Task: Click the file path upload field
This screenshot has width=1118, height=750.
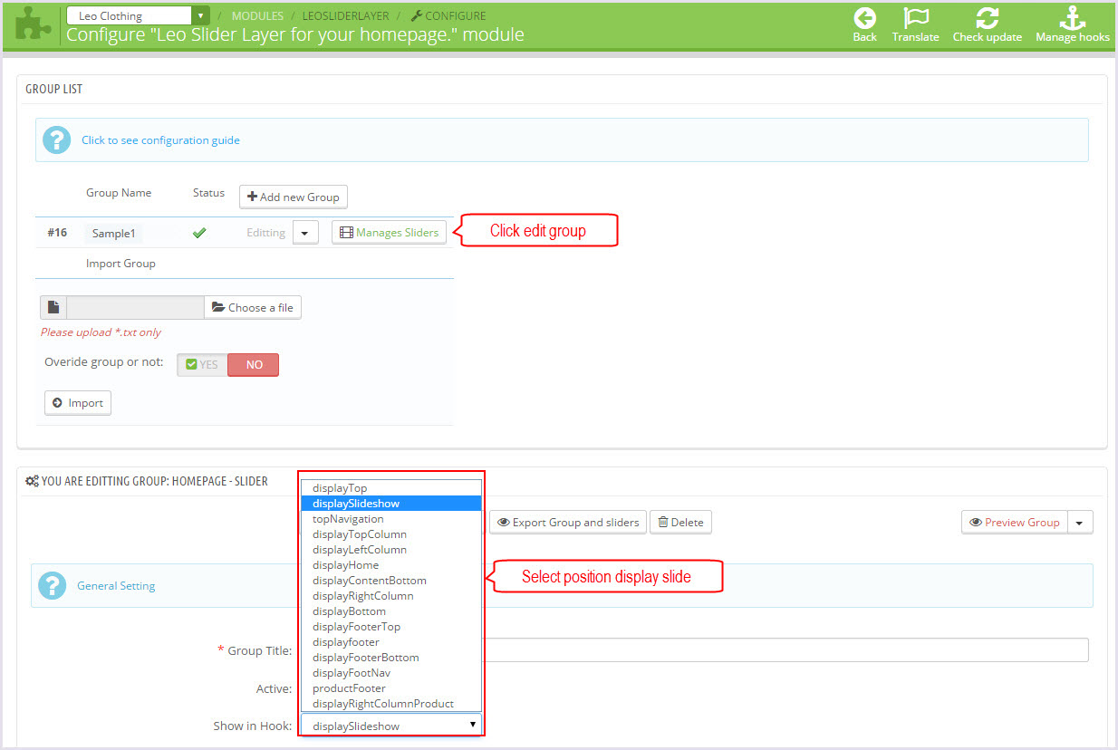Action: pos(135,308)
